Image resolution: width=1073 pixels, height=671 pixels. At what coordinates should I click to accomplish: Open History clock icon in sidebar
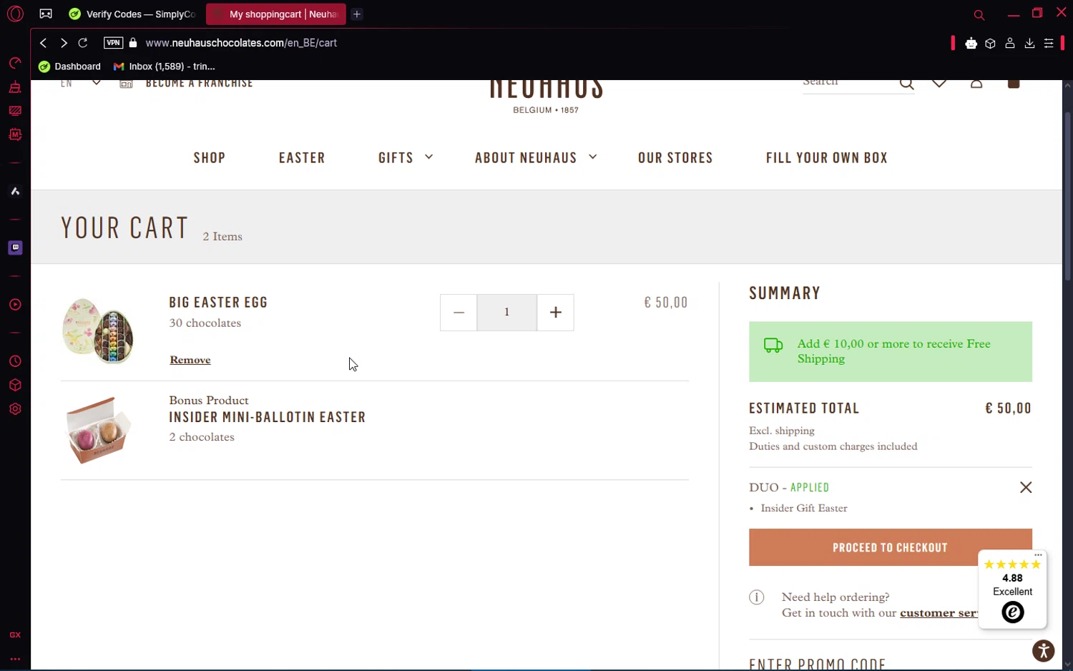pos(15,361)
